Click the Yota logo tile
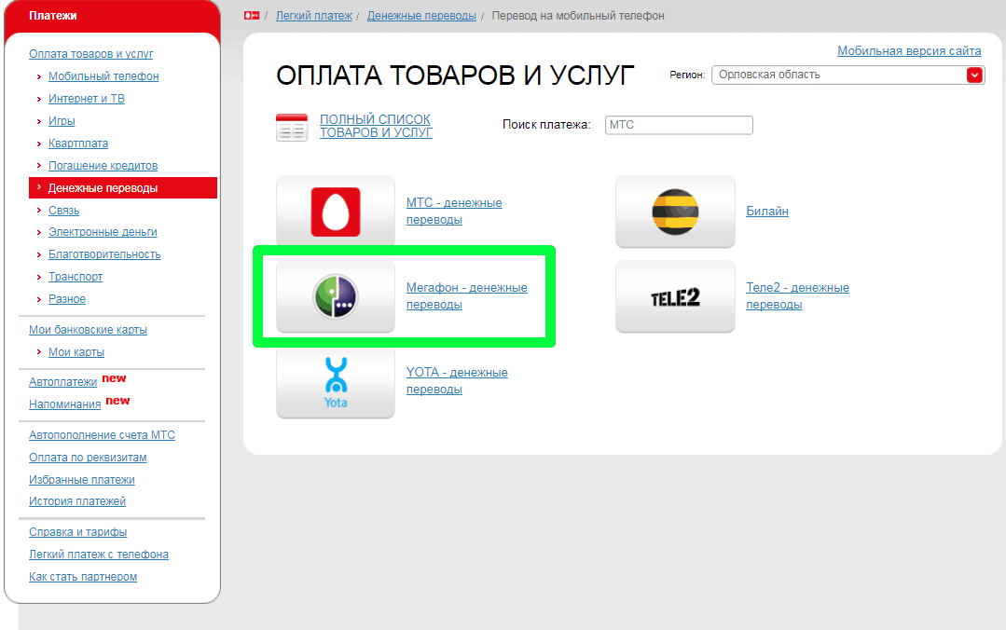The width and height of the screenshot is (1006, 630). pos(336,382)
